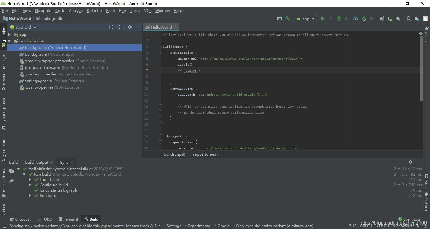Click the buildscript{} breadcrumb
This screenshot has width=430, height=229.
pyautogui.click(x=174, y=154)
